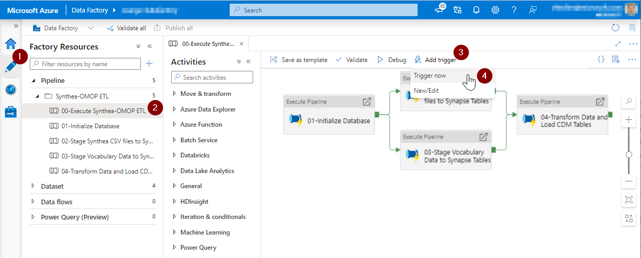
Task: Expand Power Query (Preview) section
Action: tap(33, 217)
